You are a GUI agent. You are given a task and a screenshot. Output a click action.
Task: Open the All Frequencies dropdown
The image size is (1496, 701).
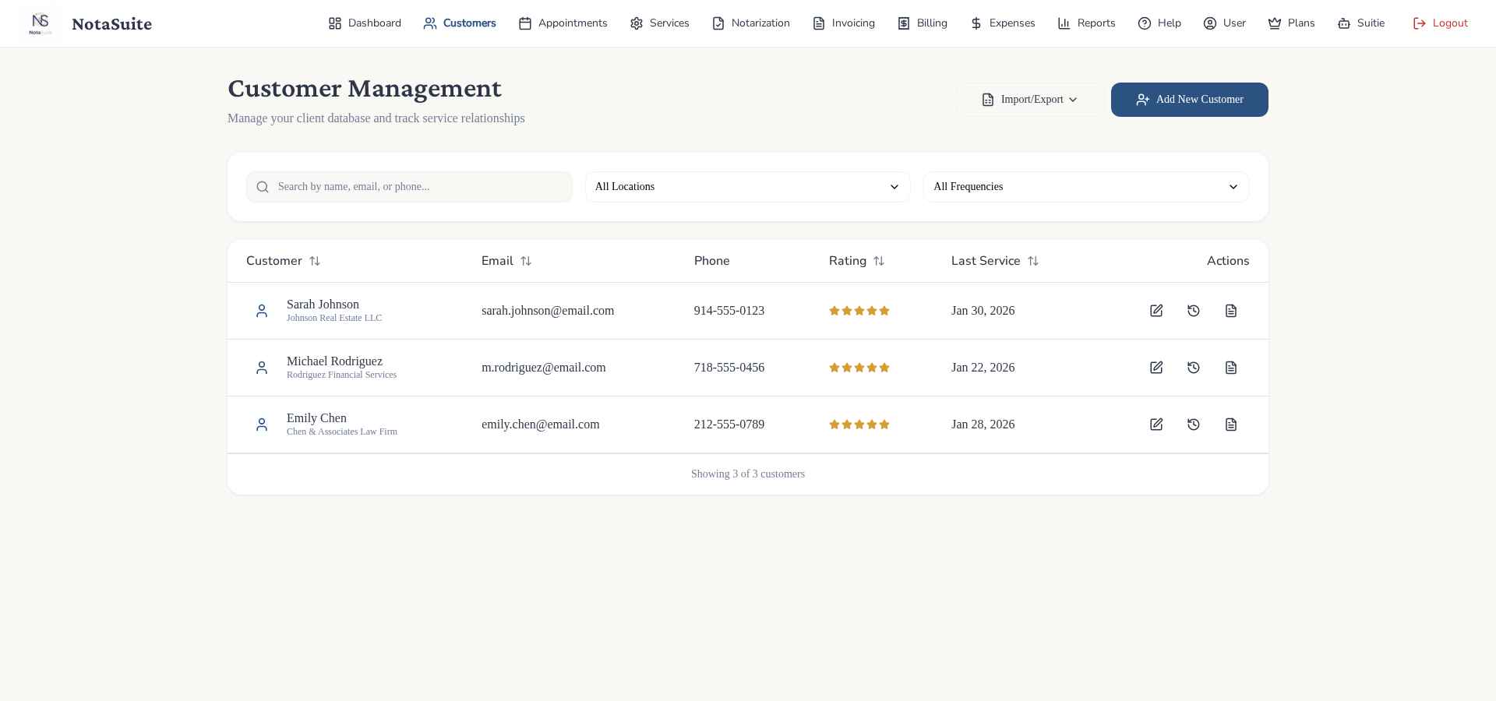coord(1085,187)
